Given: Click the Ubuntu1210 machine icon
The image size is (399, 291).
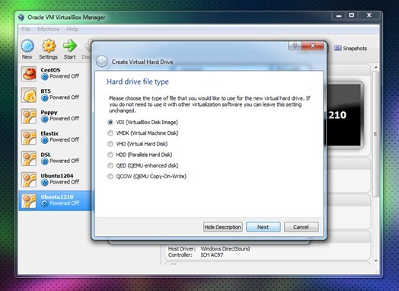Looking at the screenshot, I should [x=28, y=200].
